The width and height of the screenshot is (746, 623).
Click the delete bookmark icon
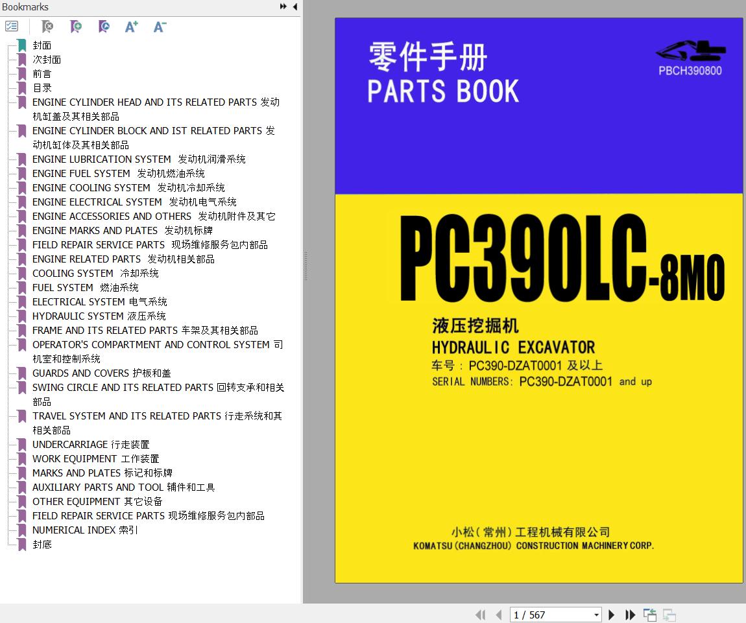pyautogui.click(x=47, y=27)
